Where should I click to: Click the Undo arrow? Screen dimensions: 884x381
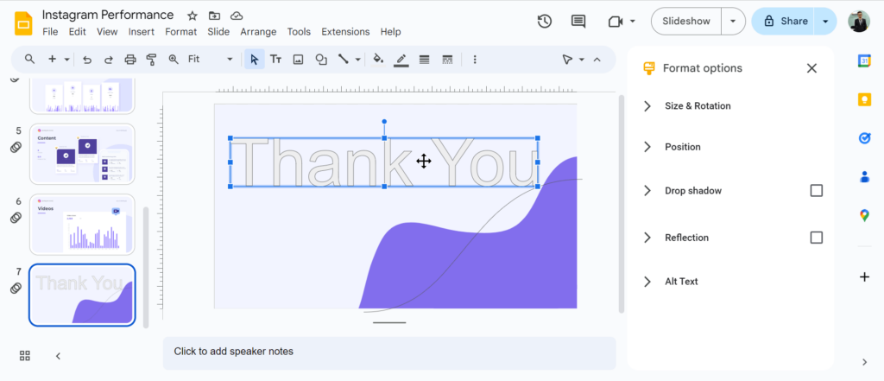[87, 60]
